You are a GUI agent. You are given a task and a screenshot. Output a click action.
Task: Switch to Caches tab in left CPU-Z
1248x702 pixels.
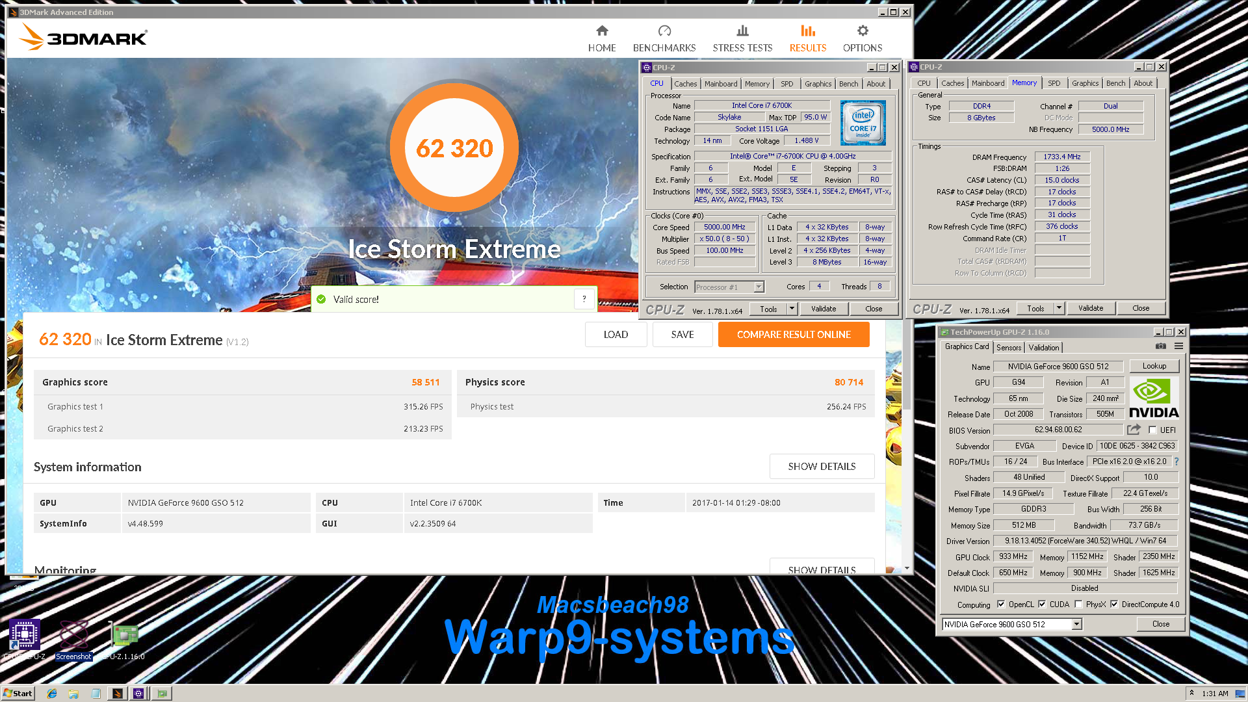click(x=685, y=84)
